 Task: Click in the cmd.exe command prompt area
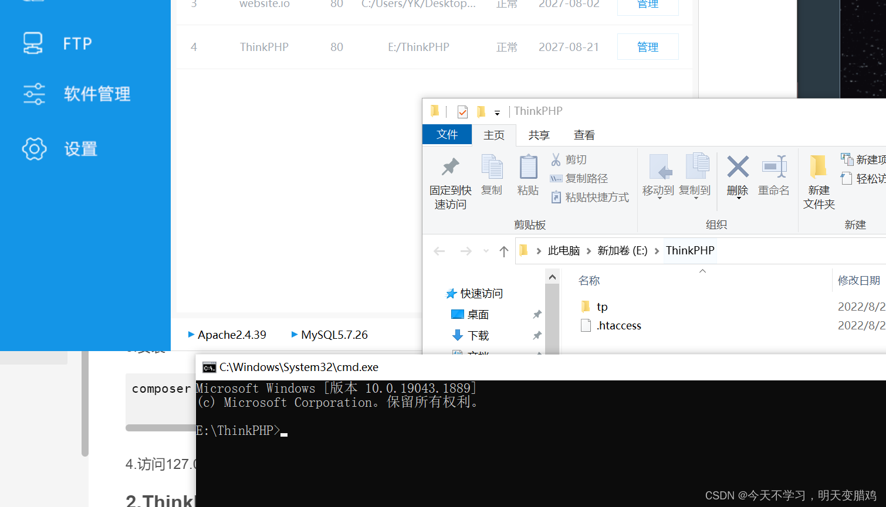coord(540,443)
